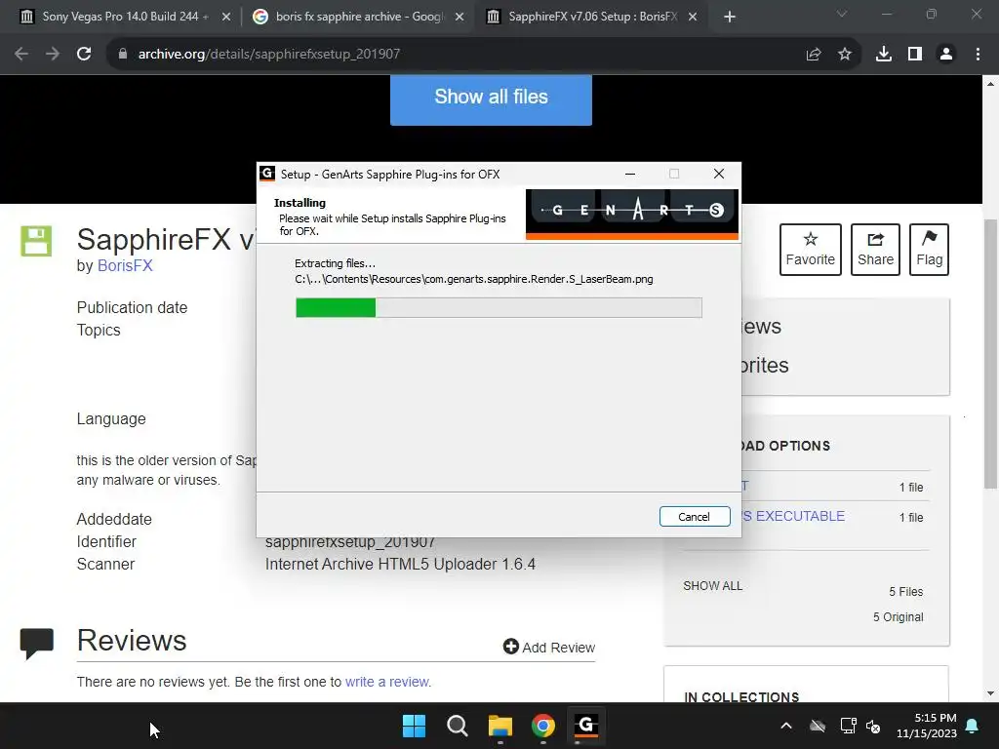Screen dimensions: 999x749
Task: Click scrollbar up arrow
Action: point(991,84)
